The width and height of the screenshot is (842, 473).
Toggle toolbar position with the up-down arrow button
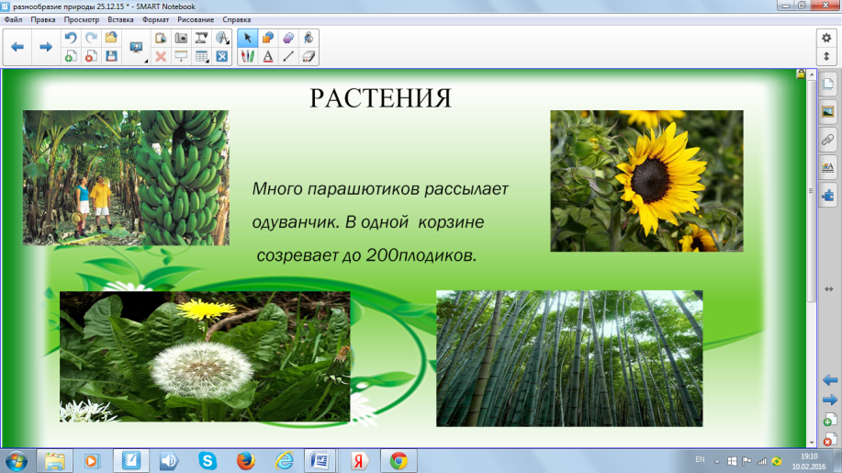coord(825,56)
